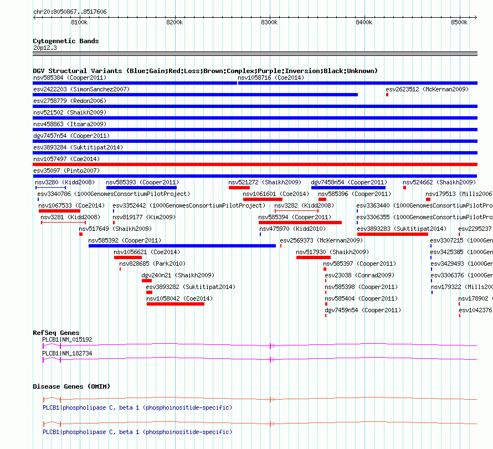Select nsv585392 (Cooper2011) label
493x449 pixels.
coord(125,240)
